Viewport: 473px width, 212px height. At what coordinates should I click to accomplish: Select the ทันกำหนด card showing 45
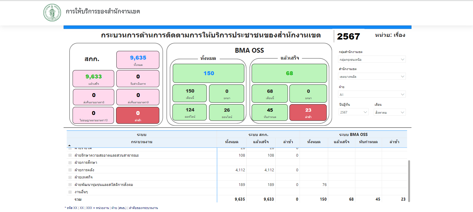pyautogui.click(x=270, y=112)
